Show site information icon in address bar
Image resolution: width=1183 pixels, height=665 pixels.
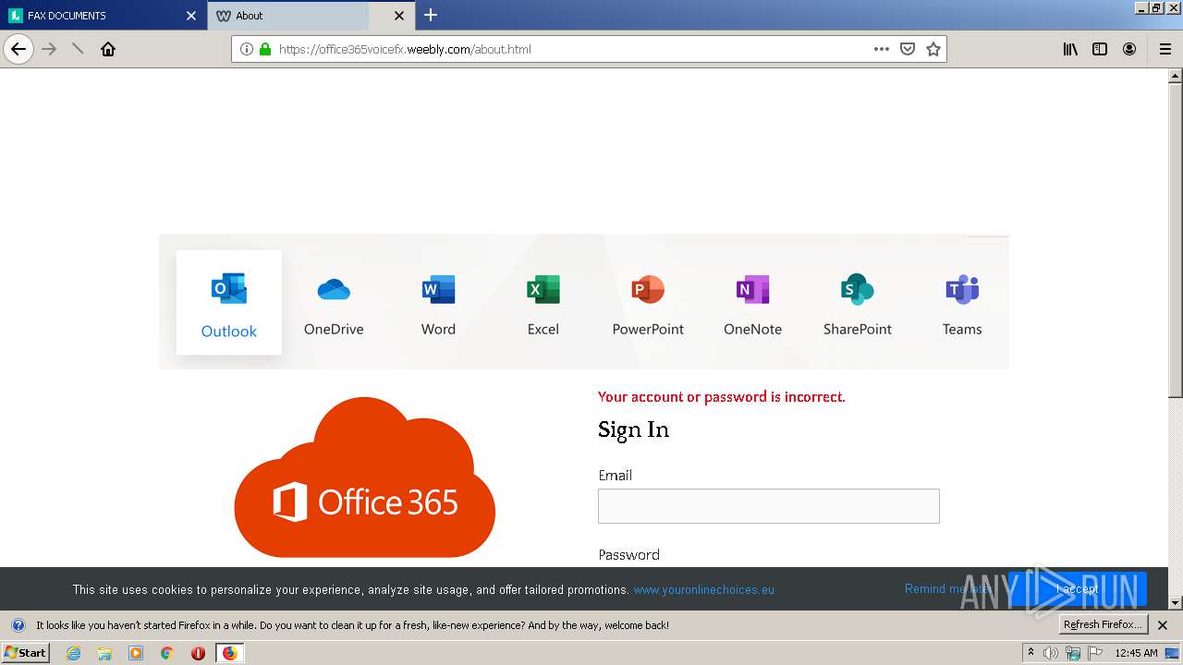point(247,49)
